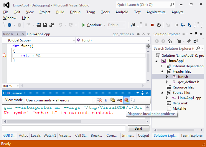Save the current file with the floppy icon
The width and height of the screenshot is (206, 147).
[45, 25]
